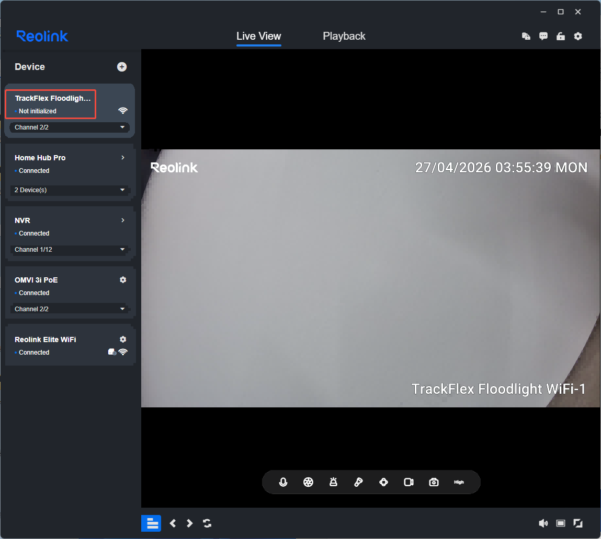Click the Reolink logo in the header
This screenshot has height=539, width=601.
pyautogui.click(x=42, y=37)
